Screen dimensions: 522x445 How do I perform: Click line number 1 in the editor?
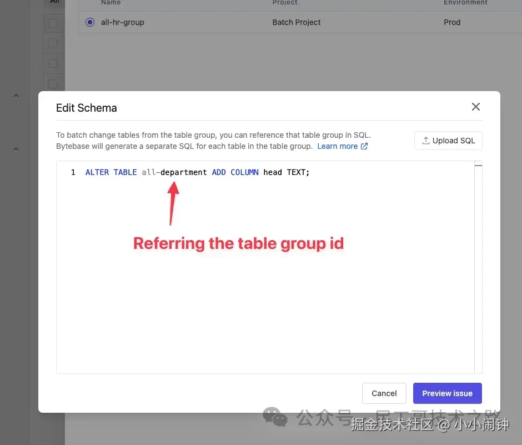[73, 172]
